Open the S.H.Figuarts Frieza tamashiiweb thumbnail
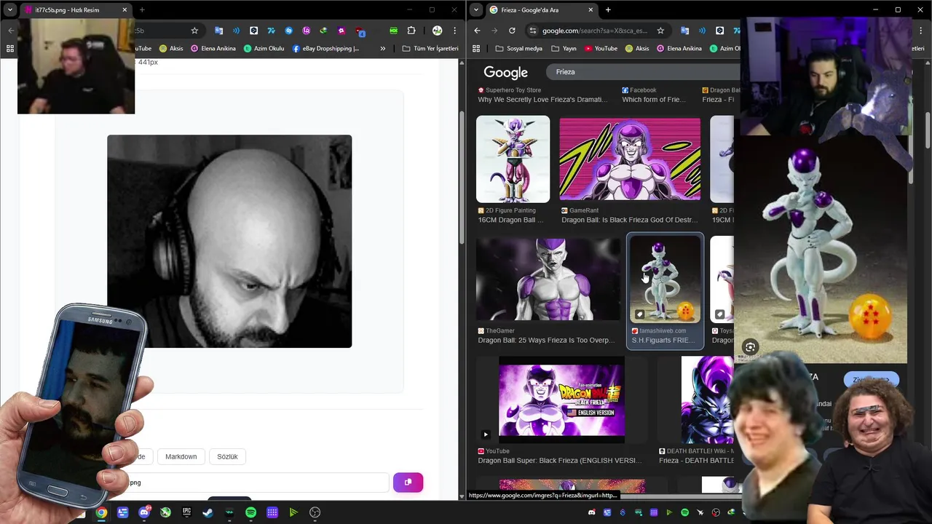This screenshot has width=932, height=524. 665,279
